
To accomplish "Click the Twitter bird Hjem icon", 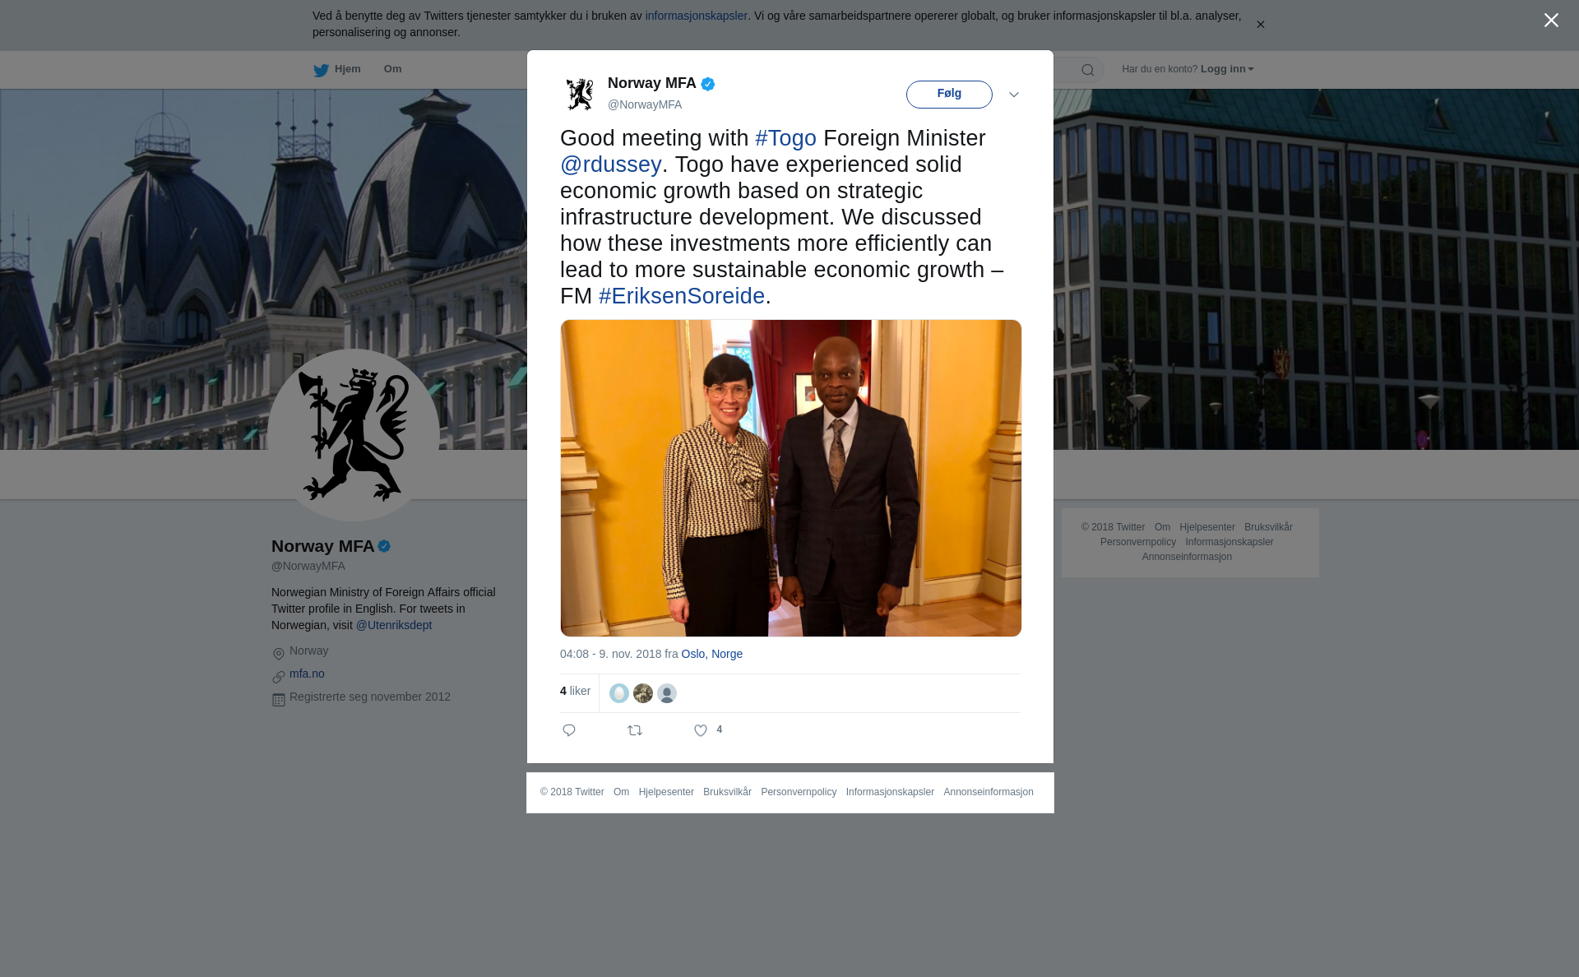I will tap(321, 70).
